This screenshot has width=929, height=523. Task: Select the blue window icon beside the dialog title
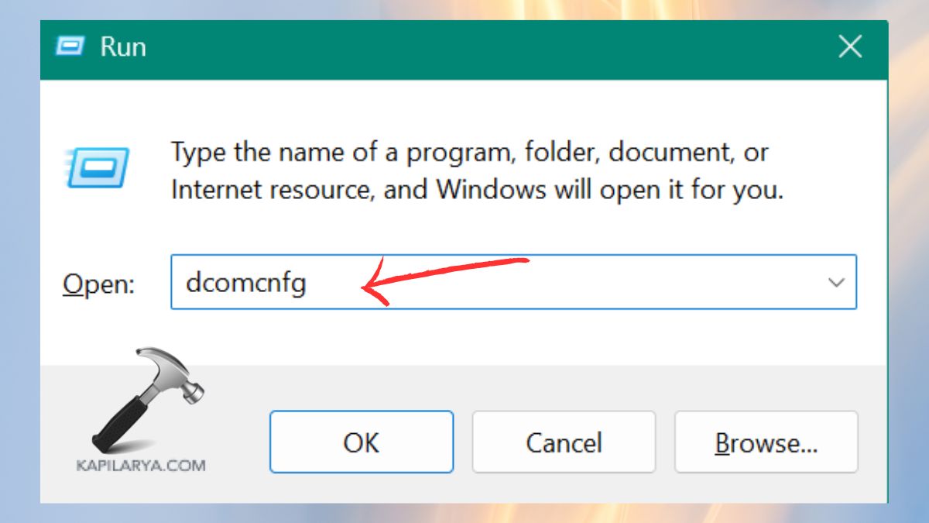tap(70, 46)
